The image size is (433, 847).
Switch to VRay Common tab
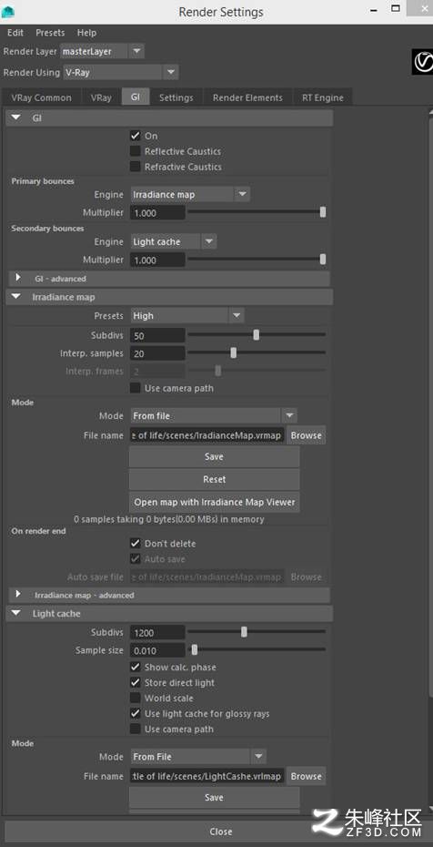pos(41,97)
